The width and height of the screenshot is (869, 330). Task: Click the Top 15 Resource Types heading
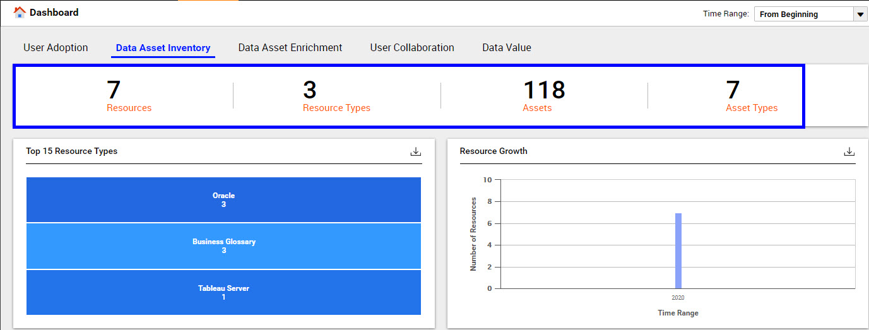(x=72, y=151)
